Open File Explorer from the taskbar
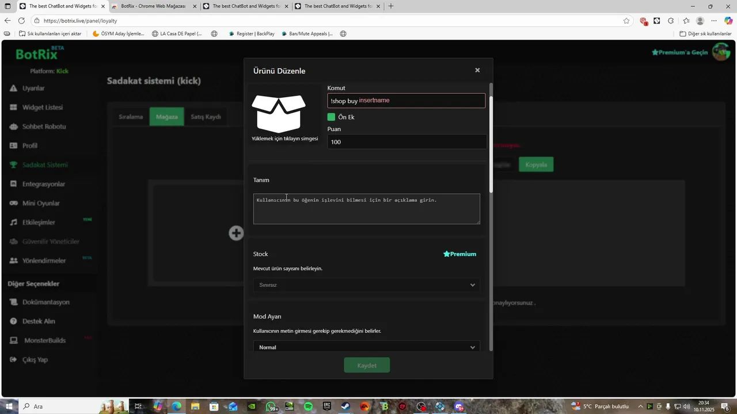 coord(195,407)
